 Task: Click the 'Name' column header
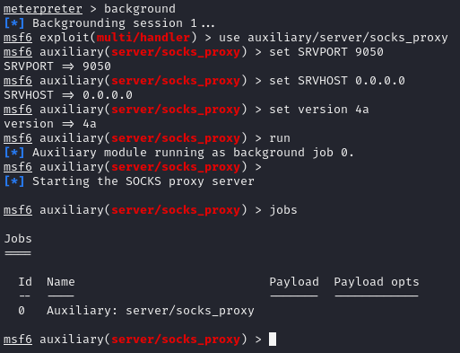61,282
